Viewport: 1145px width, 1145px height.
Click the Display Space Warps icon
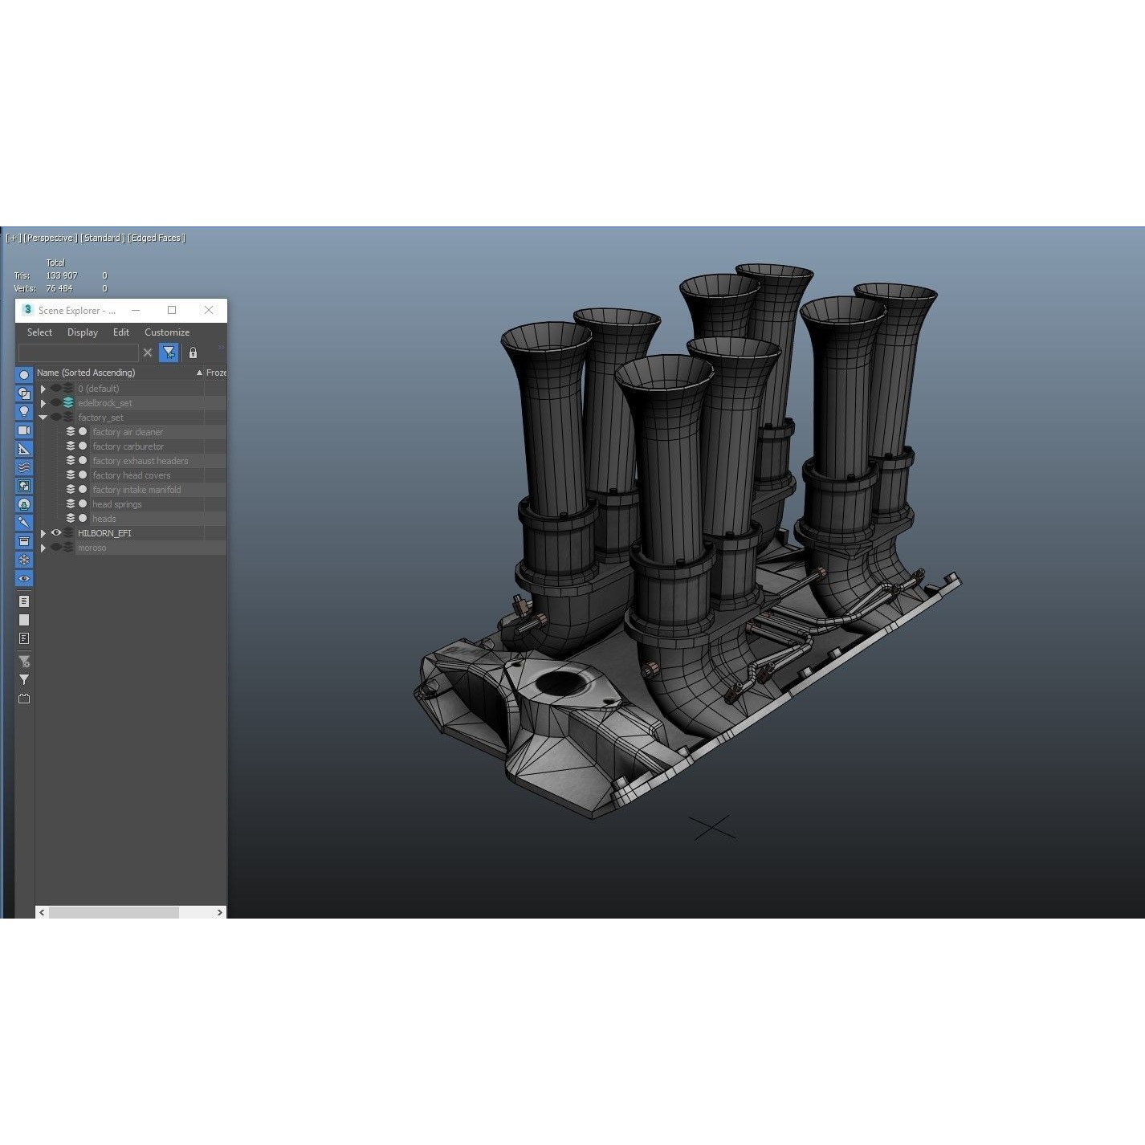[x=24, y=467]
